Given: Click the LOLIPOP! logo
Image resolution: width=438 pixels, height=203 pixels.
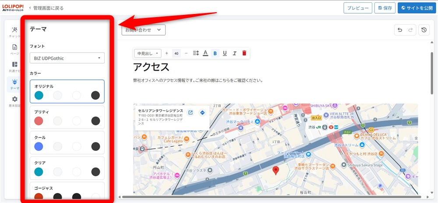Looking at the screenshot, I should 14,8.
